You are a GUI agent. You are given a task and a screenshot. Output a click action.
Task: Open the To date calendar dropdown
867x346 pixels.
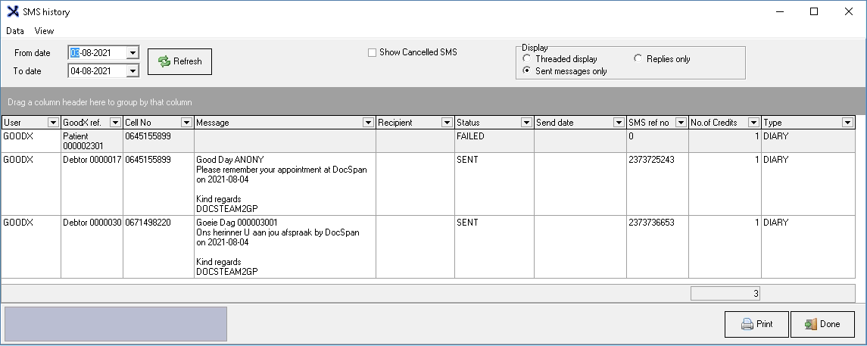coord(133,70)
